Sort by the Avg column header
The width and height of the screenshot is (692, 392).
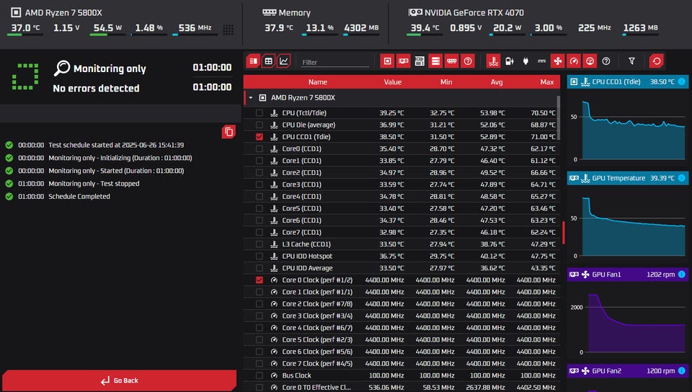(497, 82)
